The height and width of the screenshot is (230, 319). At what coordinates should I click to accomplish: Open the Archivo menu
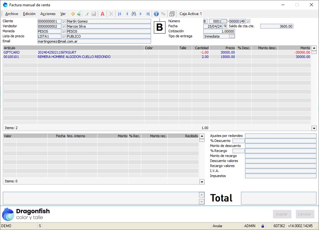12,14
